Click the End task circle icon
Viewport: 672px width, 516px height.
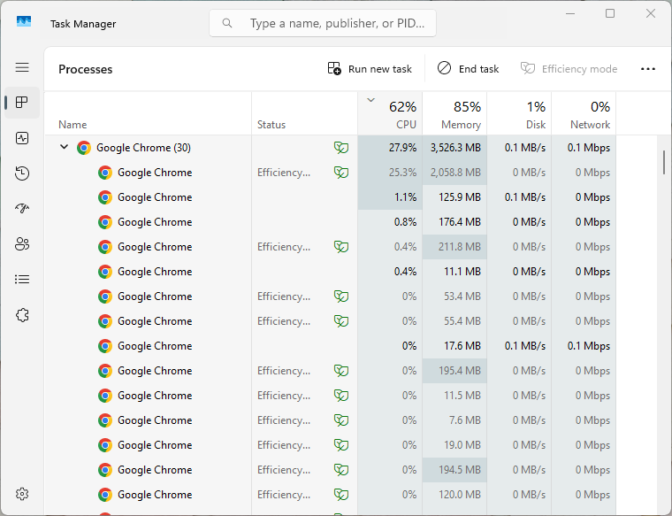tap(445, 68)
